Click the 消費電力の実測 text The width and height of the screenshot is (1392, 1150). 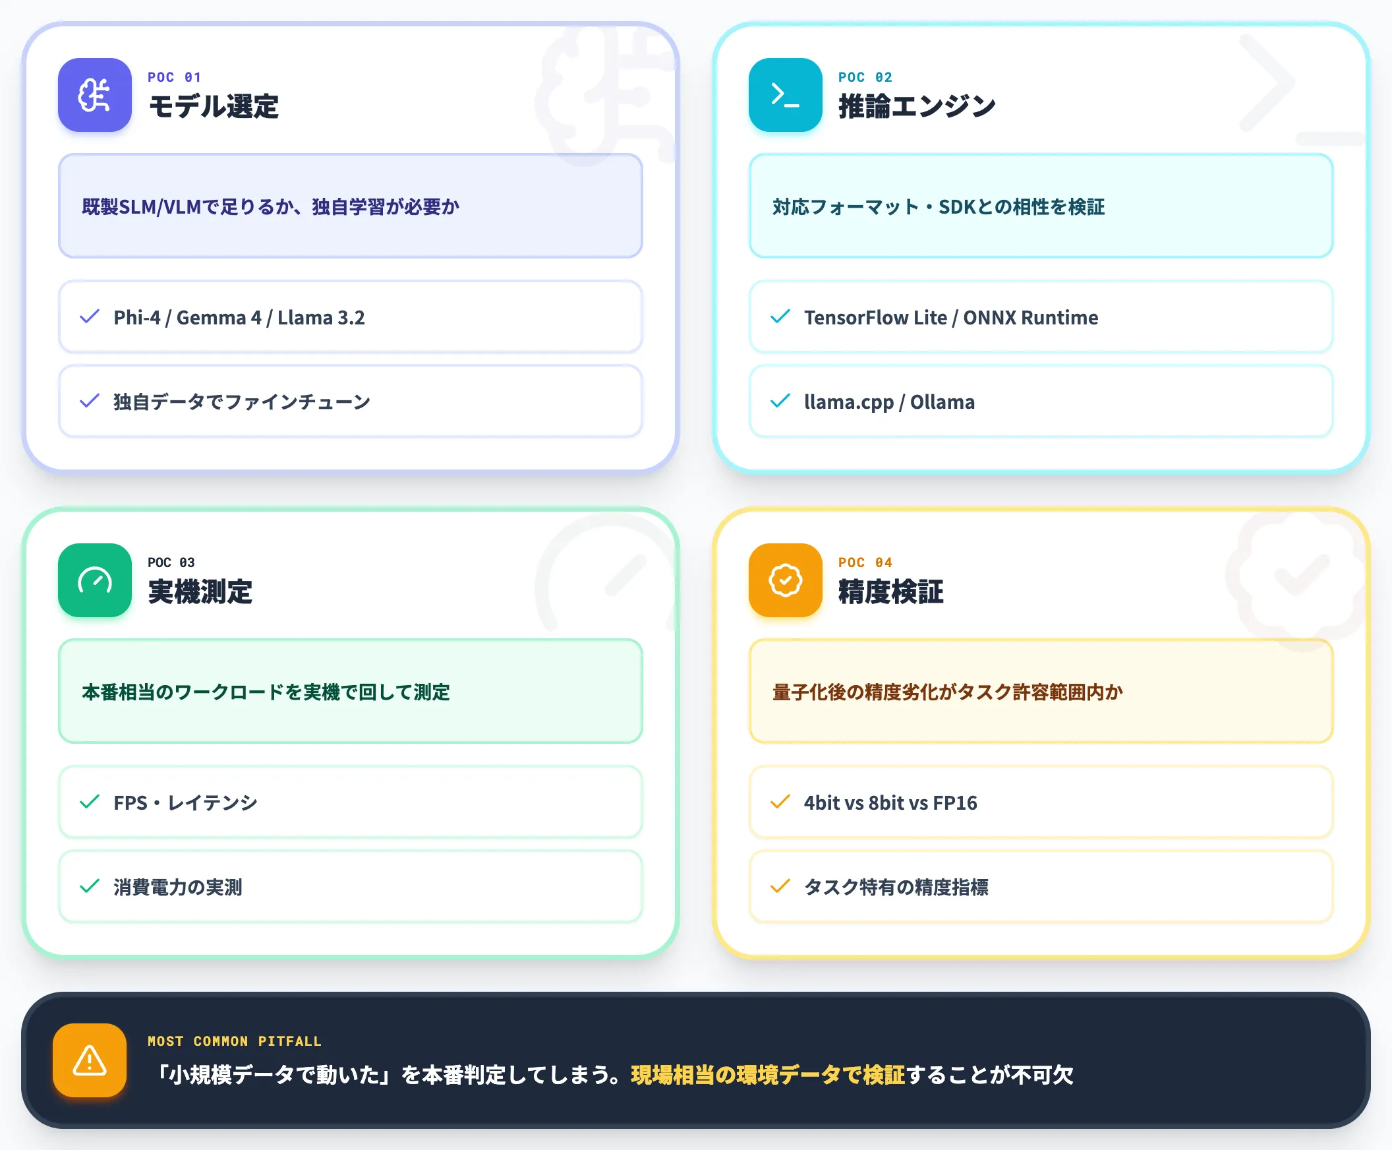click(x=177, y=887)
